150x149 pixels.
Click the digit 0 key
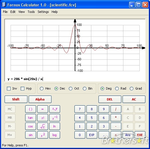coord(80,135)
